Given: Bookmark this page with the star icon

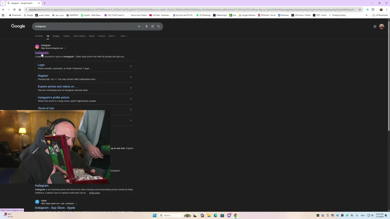Looking at the screenshot, I should (360, 9).
